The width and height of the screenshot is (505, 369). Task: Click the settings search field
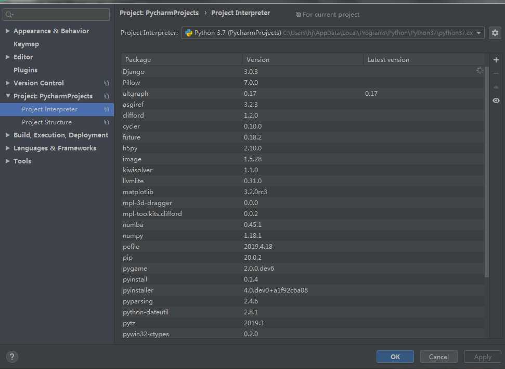pyautogui.click(x=57, y=15)
